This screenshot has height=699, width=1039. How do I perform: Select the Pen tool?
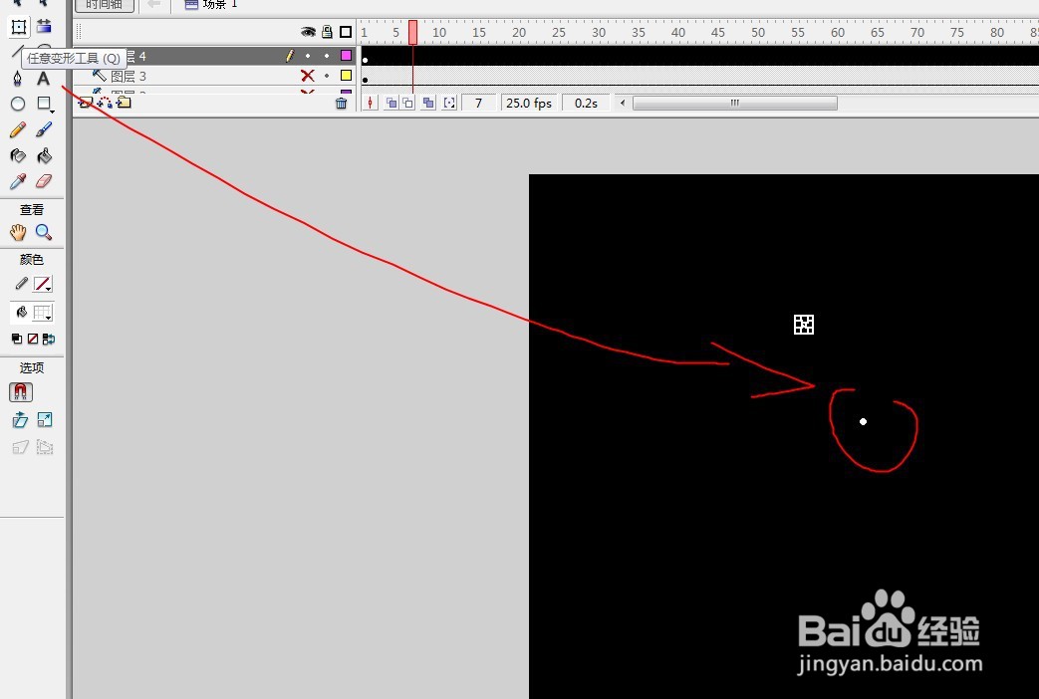click(x=18, y=79)
